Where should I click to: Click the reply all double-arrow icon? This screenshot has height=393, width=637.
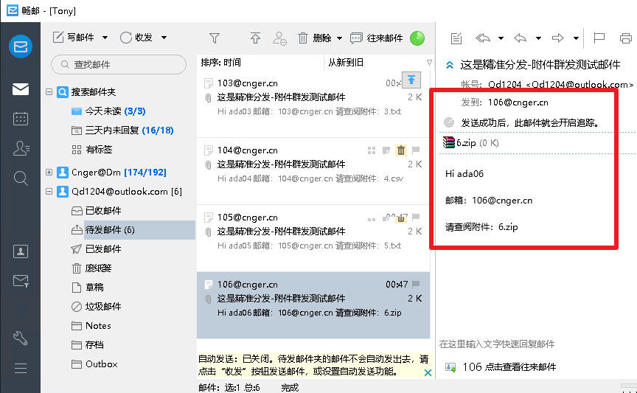coord(483,38)
